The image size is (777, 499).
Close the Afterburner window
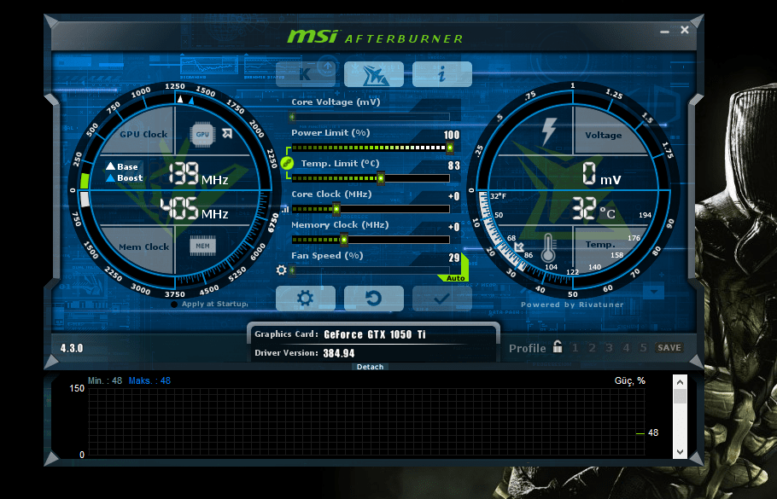pyautogui.click(x=684, y=30)
